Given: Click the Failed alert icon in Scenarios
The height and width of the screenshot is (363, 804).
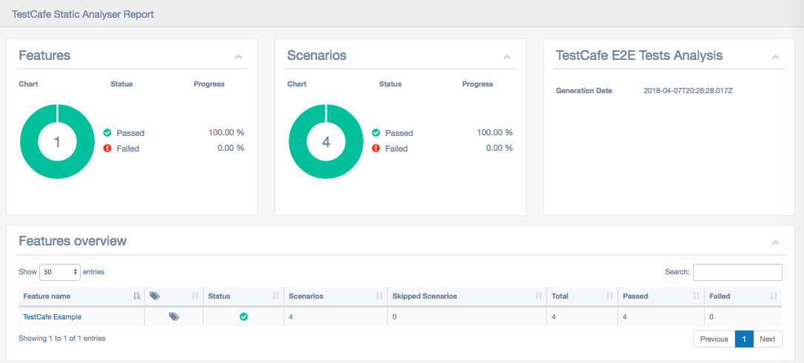Looking at the screenshot, I should 376,148.
